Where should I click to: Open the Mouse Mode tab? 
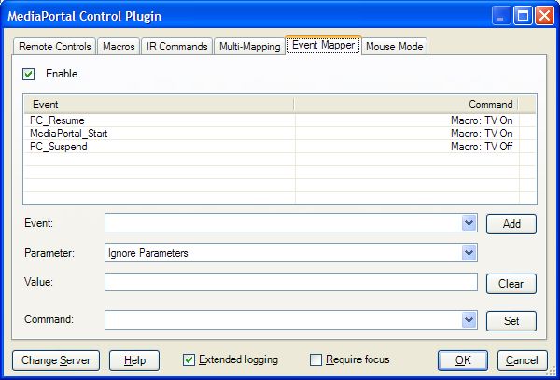[x=395, y=47]
